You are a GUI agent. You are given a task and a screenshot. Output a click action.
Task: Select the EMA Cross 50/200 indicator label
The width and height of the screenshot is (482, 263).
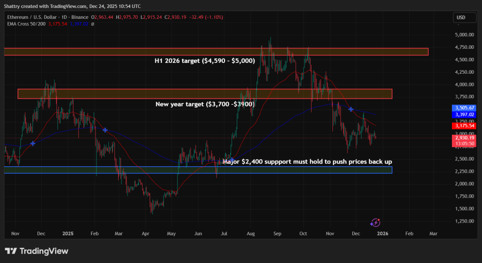click(26, 24)
